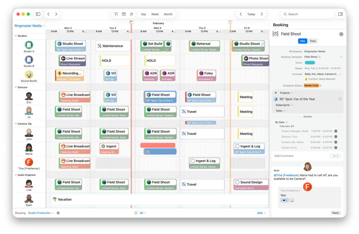Send the comment

pyautogui.click(x=336, y=156)
